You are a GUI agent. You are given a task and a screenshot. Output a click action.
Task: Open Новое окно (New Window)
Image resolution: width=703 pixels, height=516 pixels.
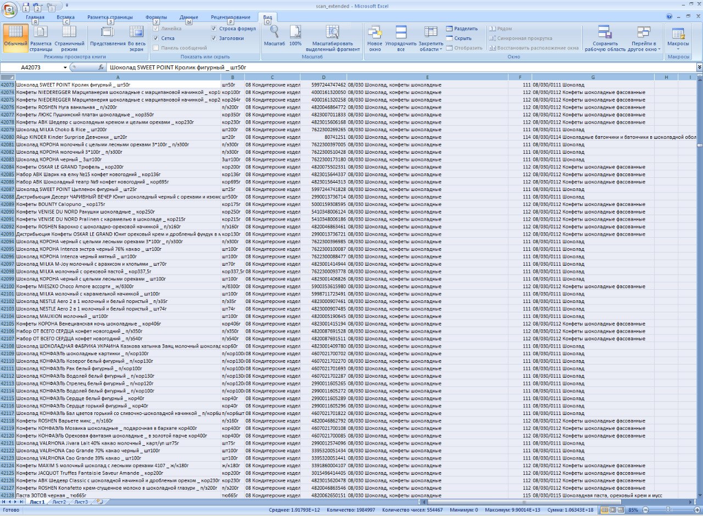375,38
